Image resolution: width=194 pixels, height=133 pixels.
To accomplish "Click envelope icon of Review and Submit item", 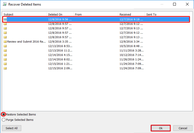I will coord(5,42).
